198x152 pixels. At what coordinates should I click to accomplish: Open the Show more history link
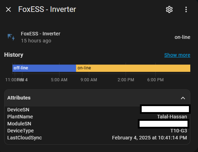tap(177, 55)
